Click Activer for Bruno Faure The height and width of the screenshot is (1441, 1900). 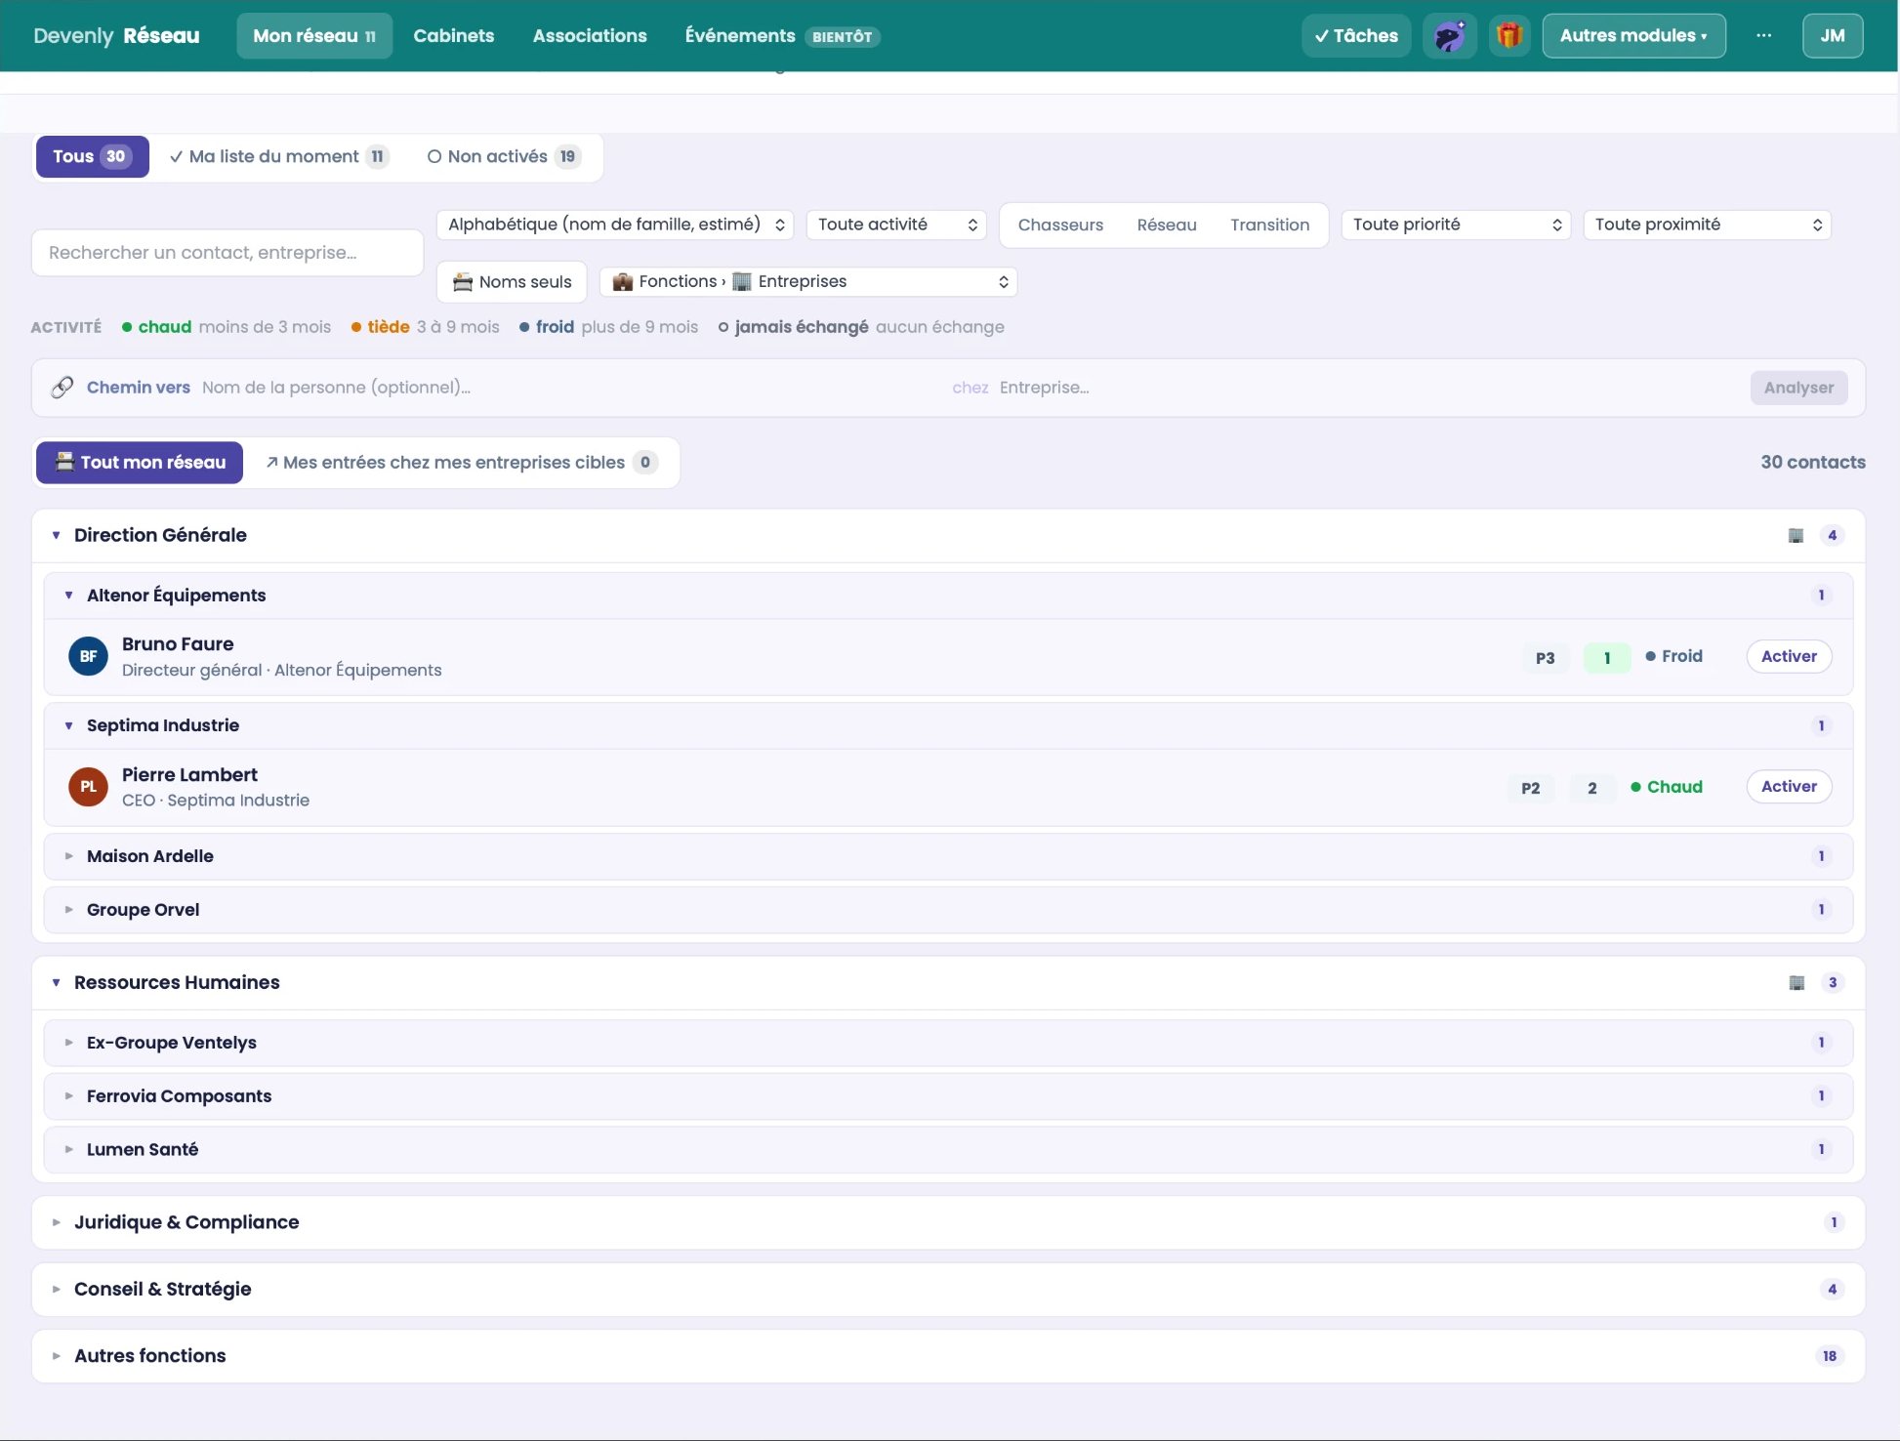coord(1789,657)
